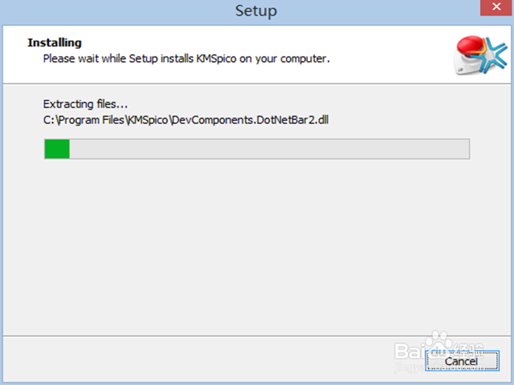
Task: Click the green filled portion of progress bar
Action: pos(57,149)
